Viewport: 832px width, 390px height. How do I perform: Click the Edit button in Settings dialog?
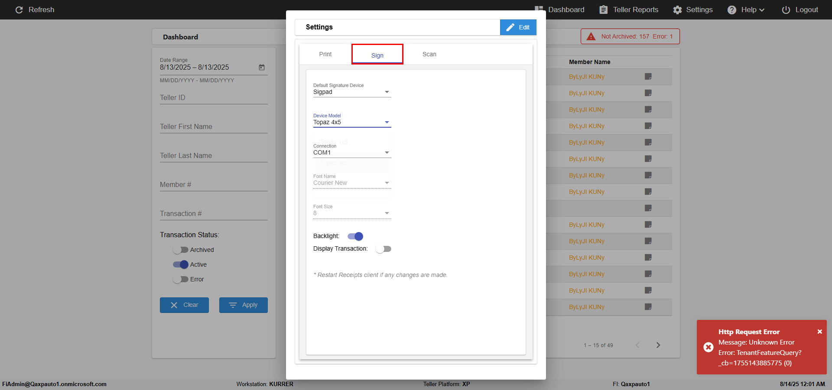pos(518,27)
